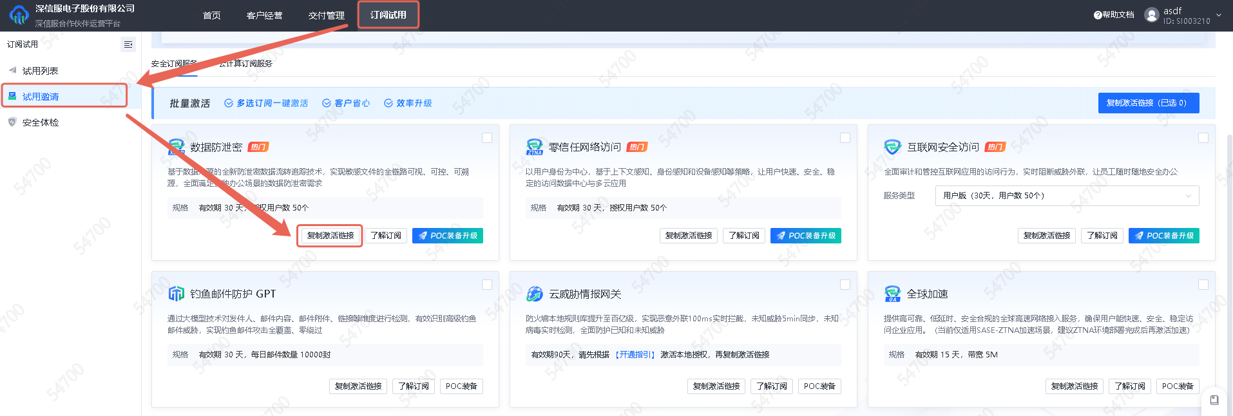The width and height of the screenshot is (1233, 416).
Task: Open the floating document icon at bottom right
Action: pyautogui.click(x=1214, y=400)
